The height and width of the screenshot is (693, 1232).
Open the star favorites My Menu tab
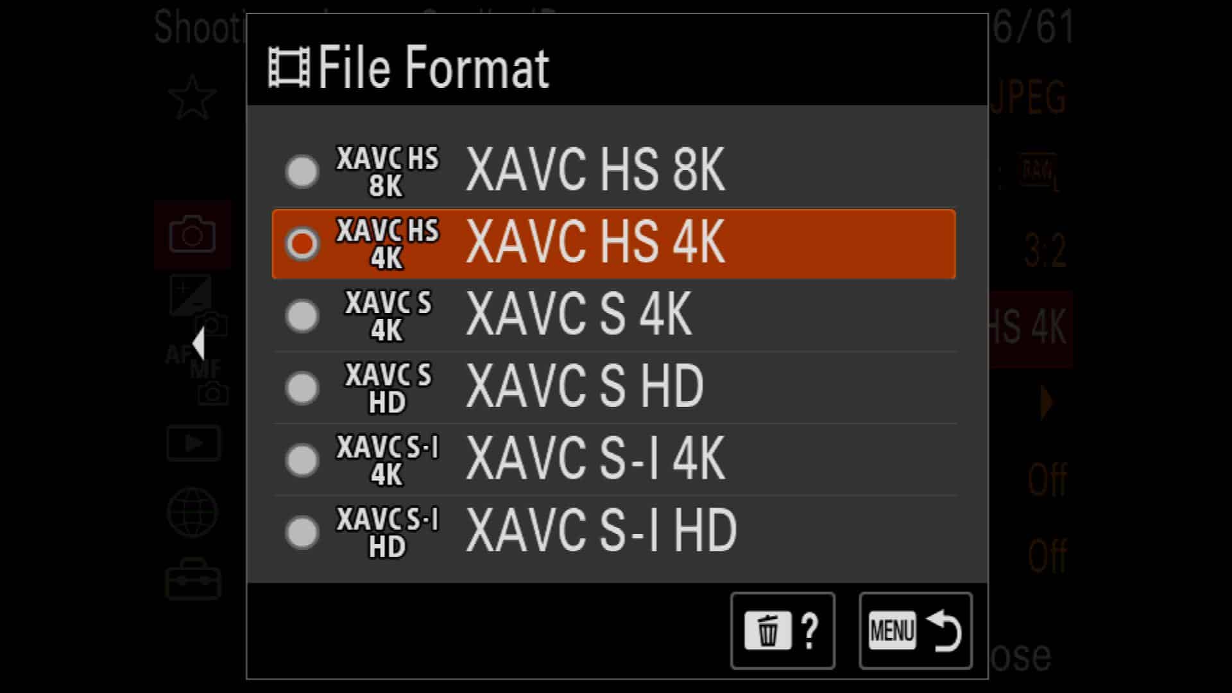(192, 98)
